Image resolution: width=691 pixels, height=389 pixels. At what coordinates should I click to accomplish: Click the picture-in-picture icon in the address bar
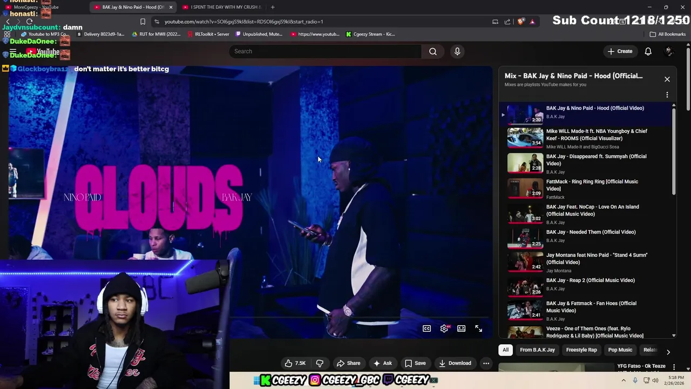pos(495,22)
